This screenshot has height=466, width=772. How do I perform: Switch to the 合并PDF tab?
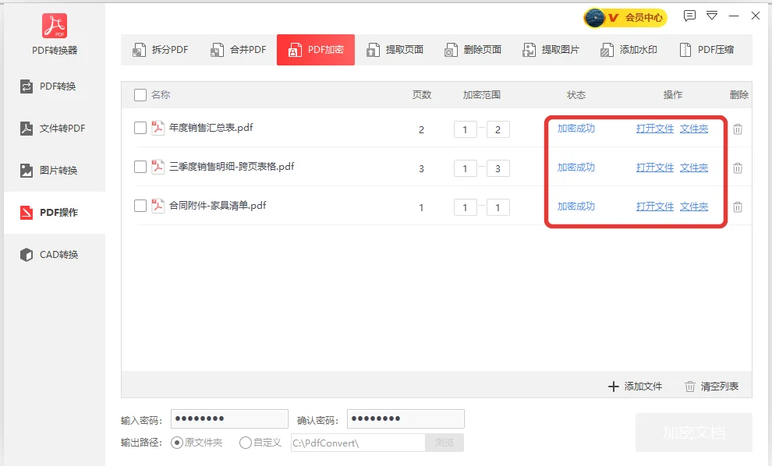point(238,50)
